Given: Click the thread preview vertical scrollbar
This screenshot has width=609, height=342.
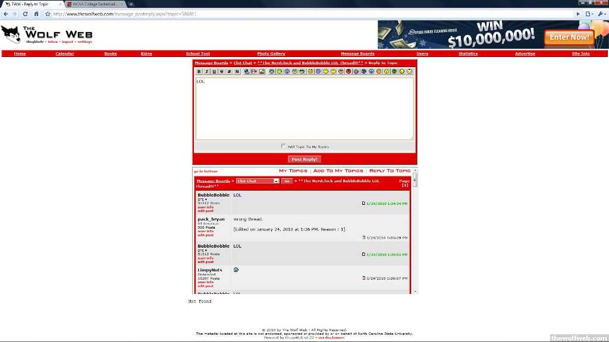Looking at the screenshot, I should click(x=415, y=232).
